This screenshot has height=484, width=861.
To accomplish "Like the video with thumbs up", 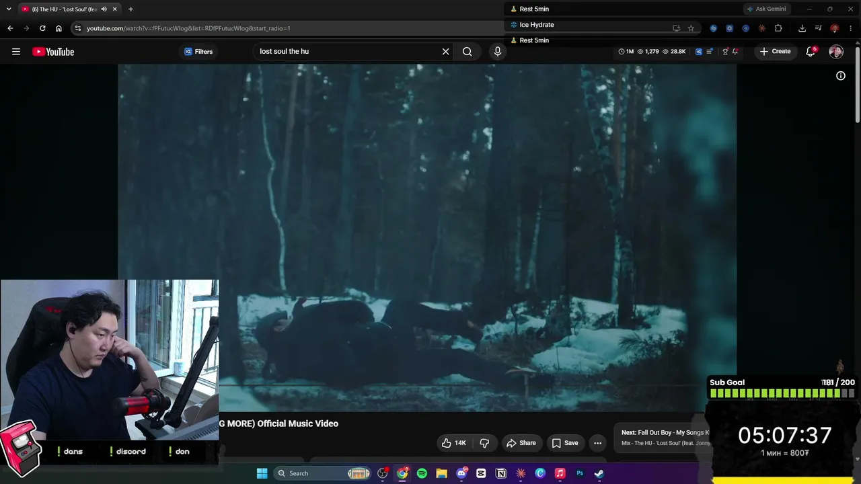I will [x=453, y=443].
